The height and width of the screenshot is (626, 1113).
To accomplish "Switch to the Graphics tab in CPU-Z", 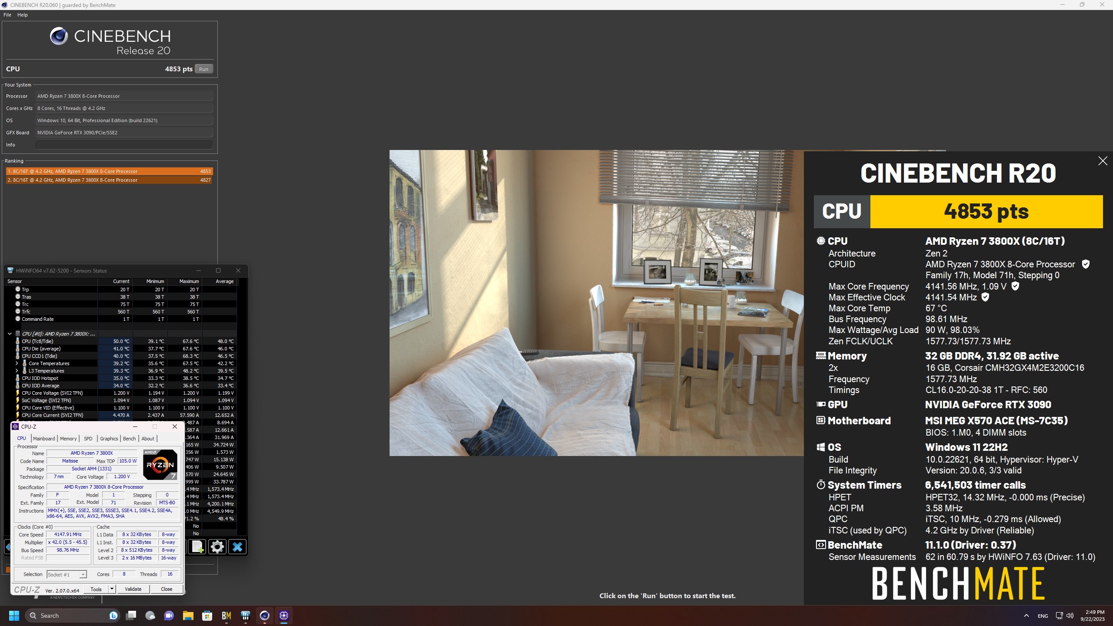I will pos(109,439).
